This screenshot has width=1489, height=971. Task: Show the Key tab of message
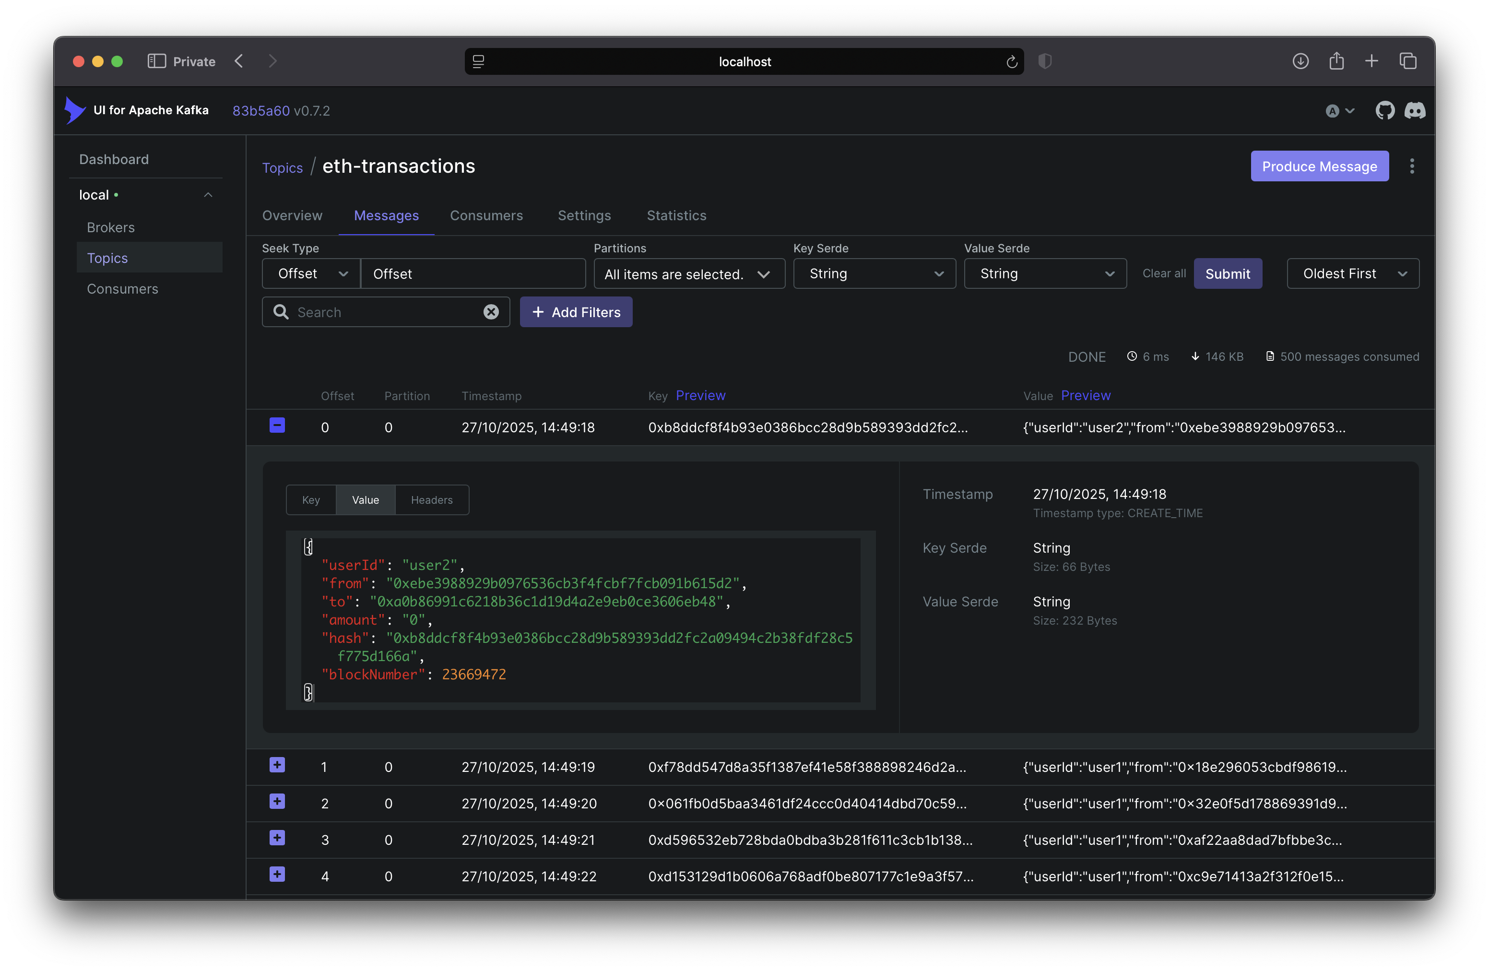pyautogui.click(x=311, y=499)
